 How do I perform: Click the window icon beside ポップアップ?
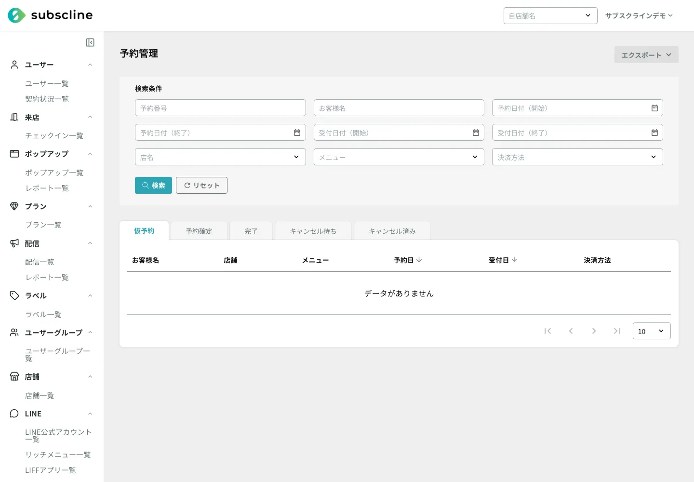pyautogui.click(x=14, y=154)
